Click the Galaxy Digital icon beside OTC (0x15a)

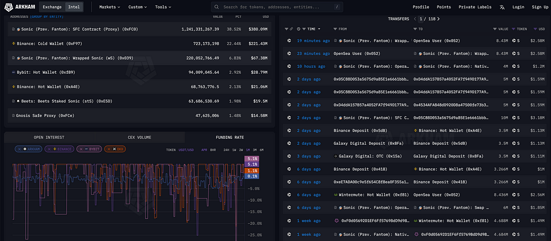(336, 156)
